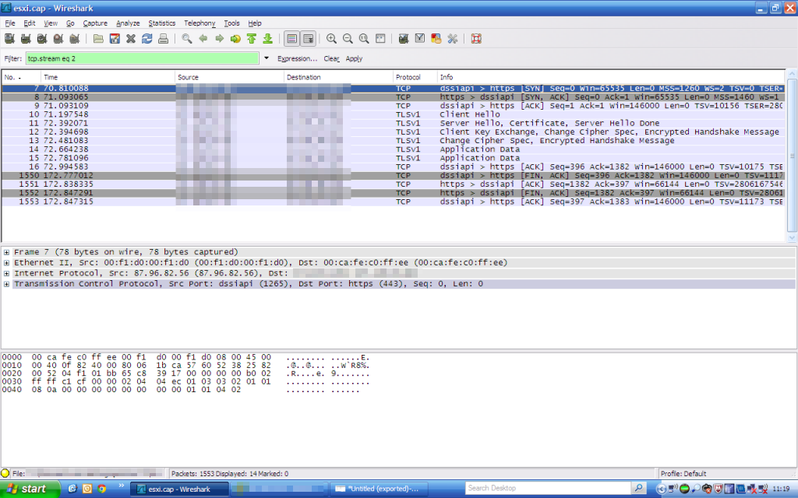Go to a specific packet number
This screenshot has width=798, height=498.
tap(235, 39)
